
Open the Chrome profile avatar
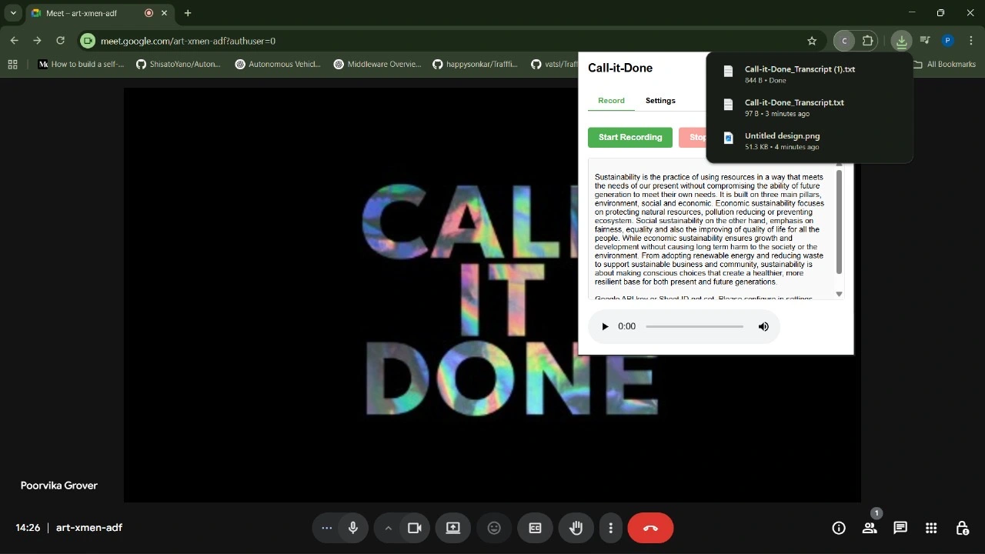(948, 41)
